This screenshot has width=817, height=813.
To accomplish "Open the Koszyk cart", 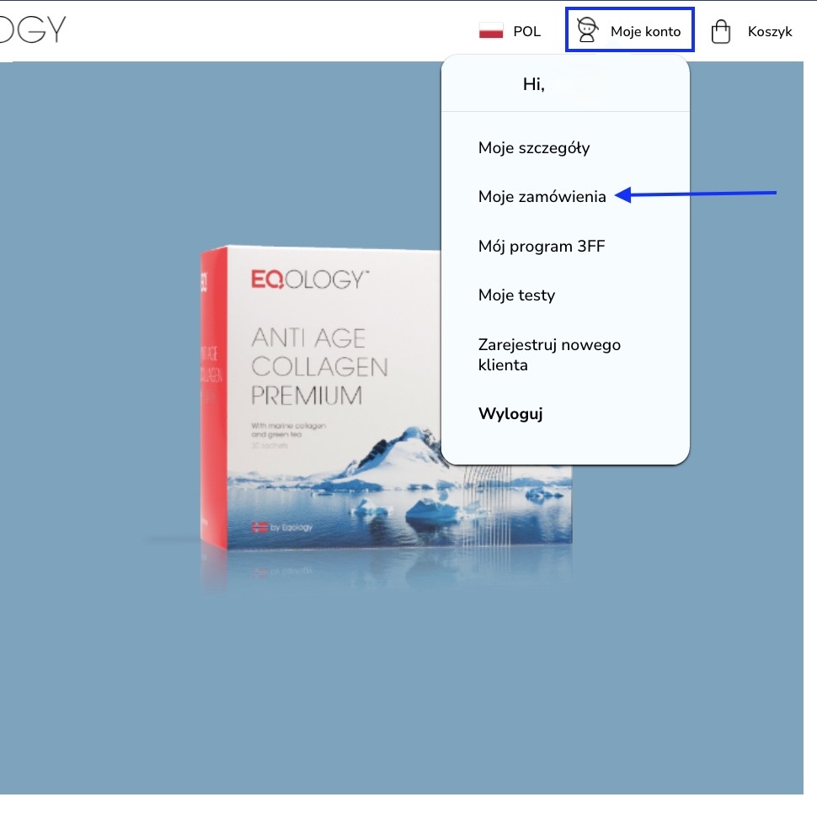I will click(751, 31).
